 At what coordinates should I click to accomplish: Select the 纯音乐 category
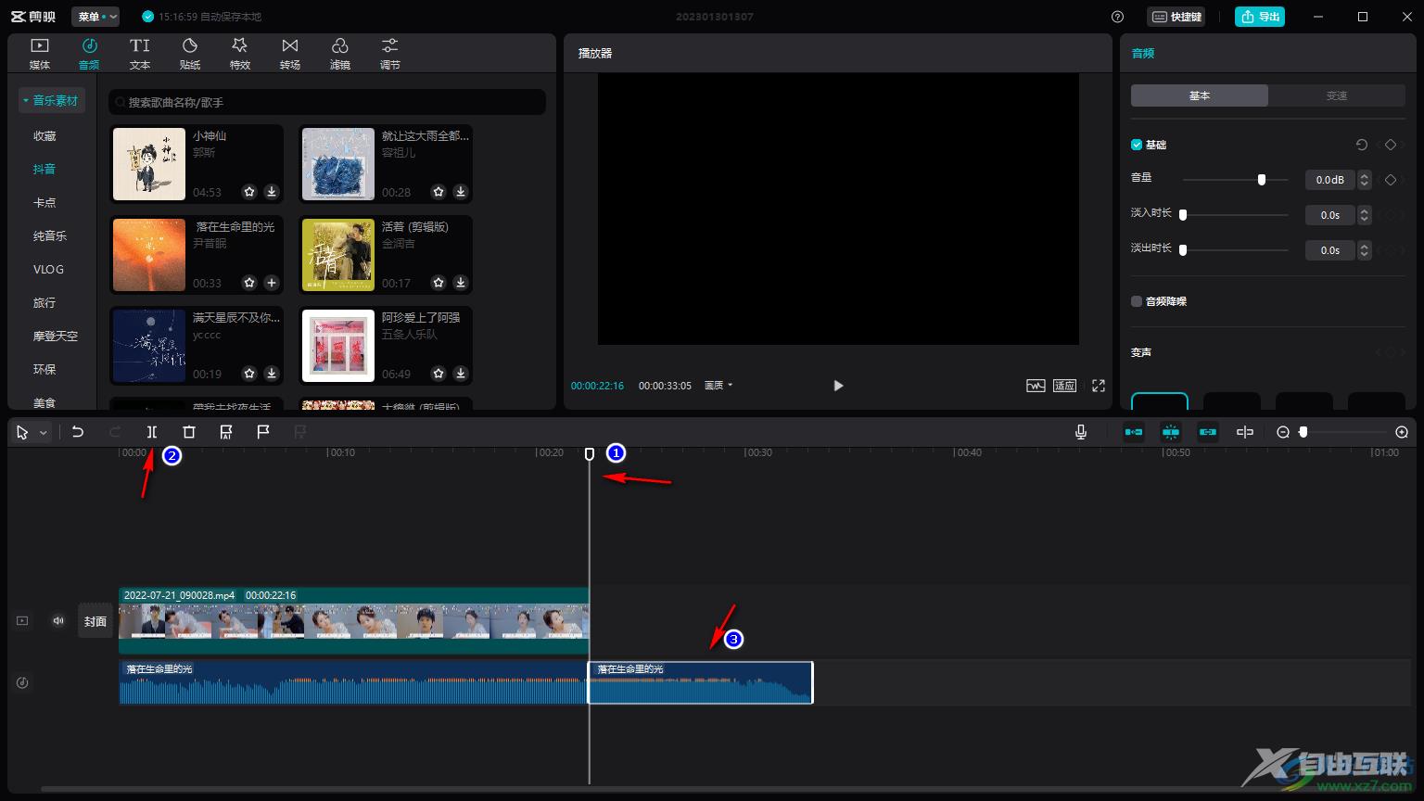click(50, 235)
